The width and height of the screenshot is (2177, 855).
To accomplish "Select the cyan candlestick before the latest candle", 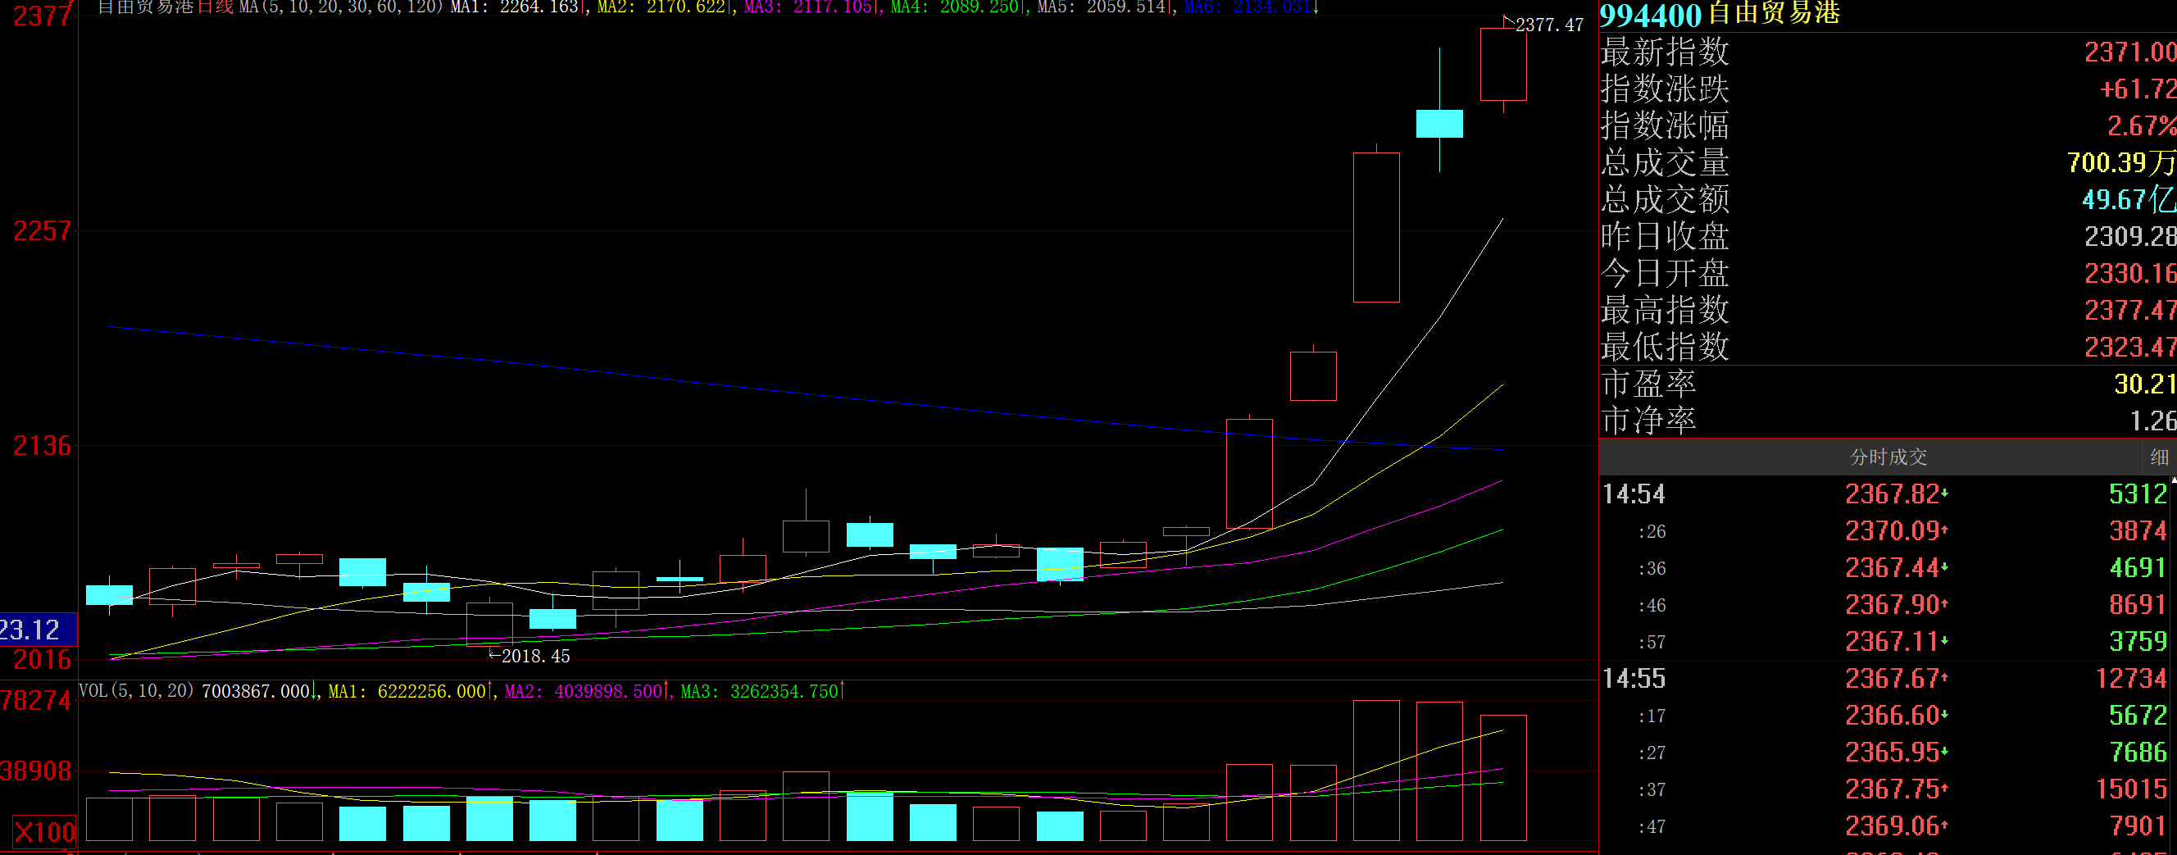I will point(1439,123).
